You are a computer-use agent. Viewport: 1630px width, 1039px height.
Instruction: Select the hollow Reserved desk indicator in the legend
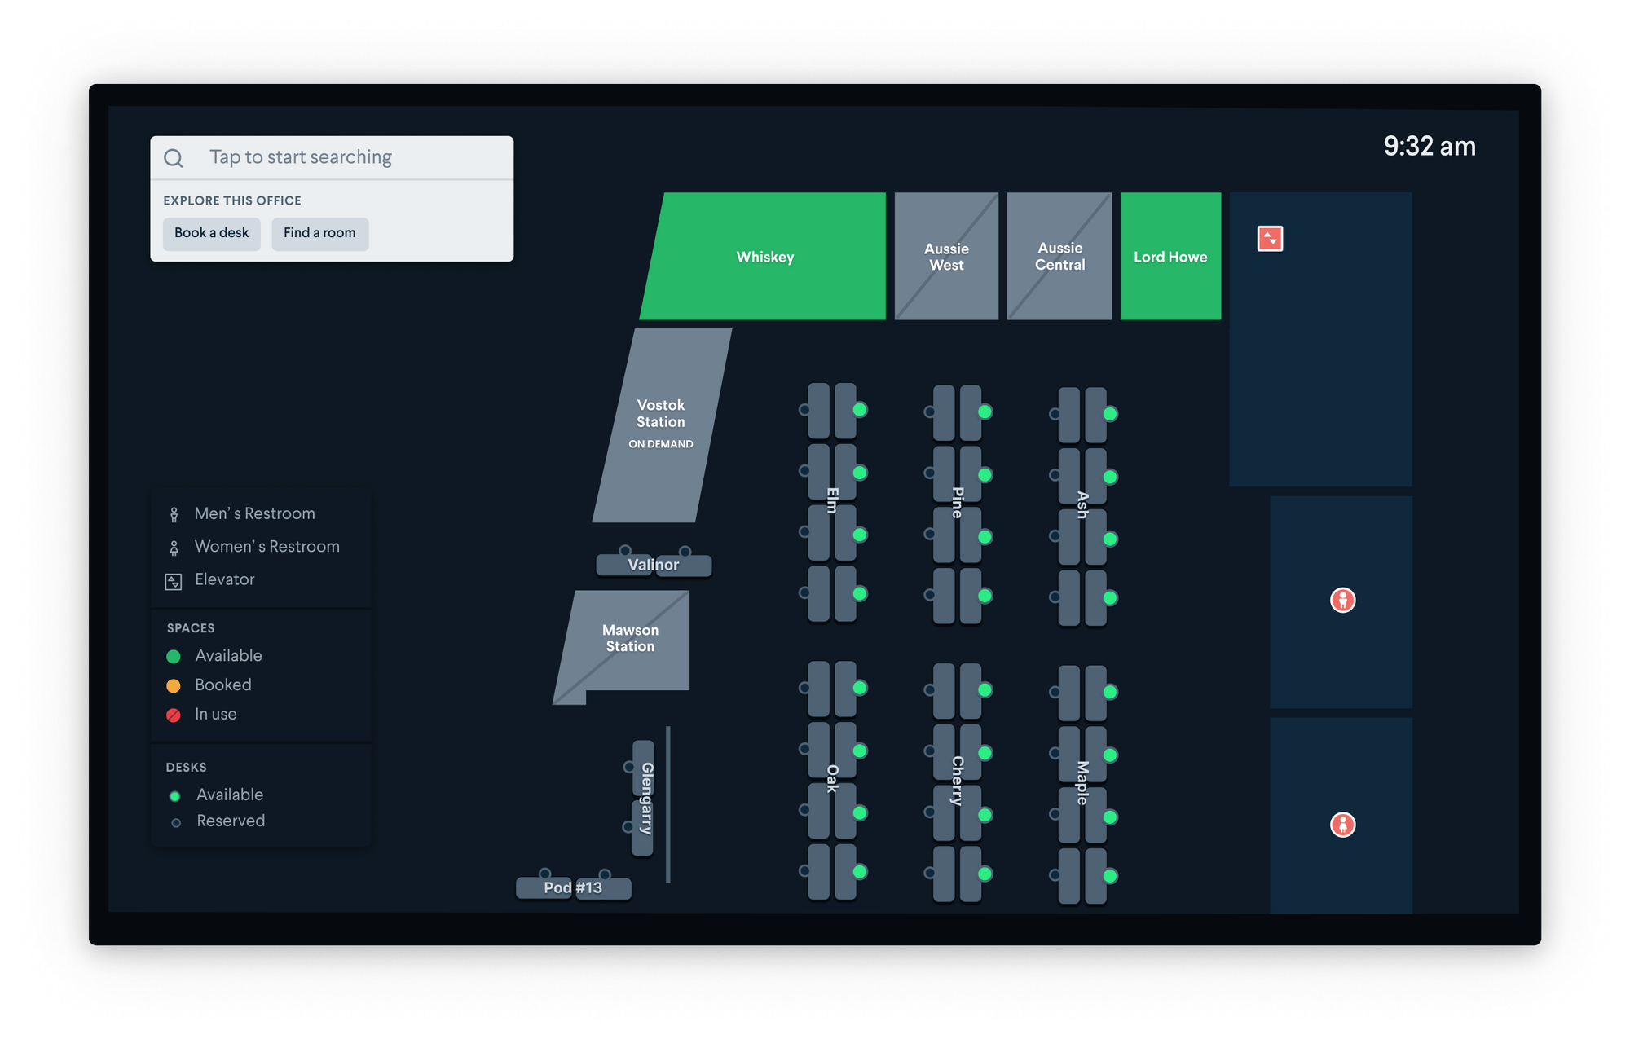tap(176, 821)
